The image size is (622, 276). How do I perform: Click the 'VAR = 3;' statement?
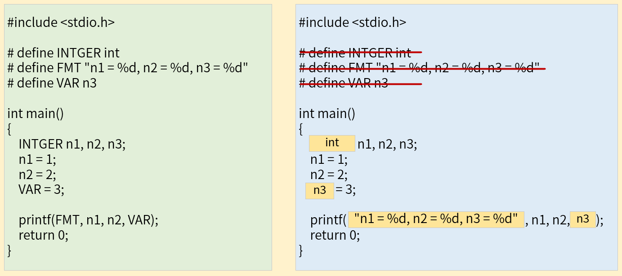41,189
